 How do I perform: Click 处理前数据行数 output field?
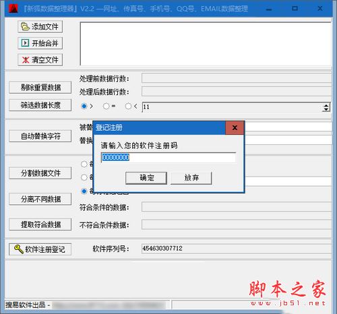[237, 78]
